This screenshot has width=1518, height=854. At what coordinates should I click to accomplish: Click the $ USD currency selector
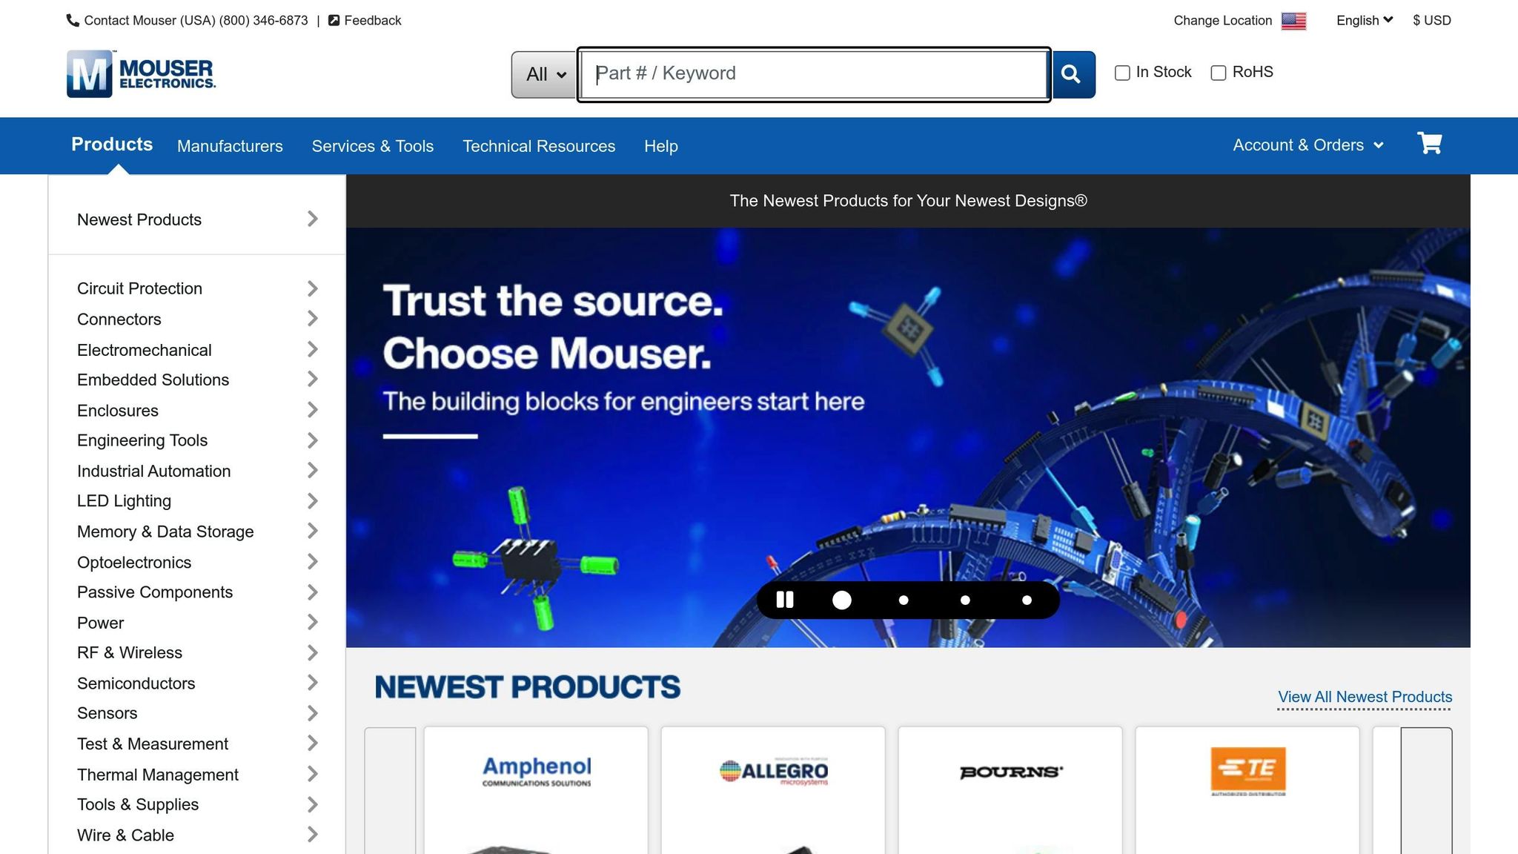coord(1432,21)
